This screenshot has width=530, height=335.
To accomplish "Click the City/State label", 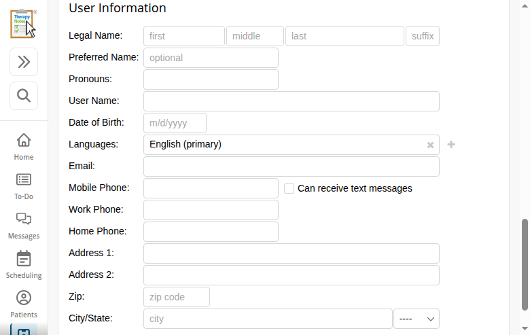I will tap(90, 318).
